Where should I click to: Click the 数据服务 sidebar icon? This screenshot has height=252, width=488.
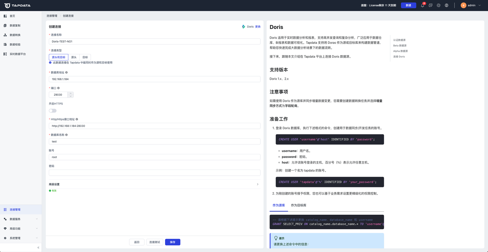pos(5,219)
